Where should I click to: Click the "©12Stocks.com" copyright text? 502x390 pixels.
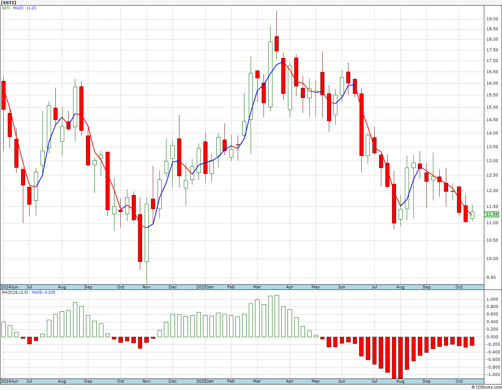click(486, 387)
